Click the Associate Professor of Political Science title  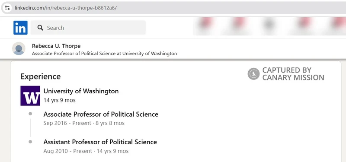[x=101, y=114]
